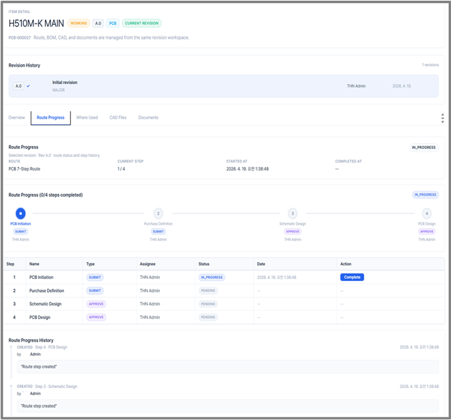The image size is (451, 420).
Task: Switch to the Documents tab
Action: 148,118
